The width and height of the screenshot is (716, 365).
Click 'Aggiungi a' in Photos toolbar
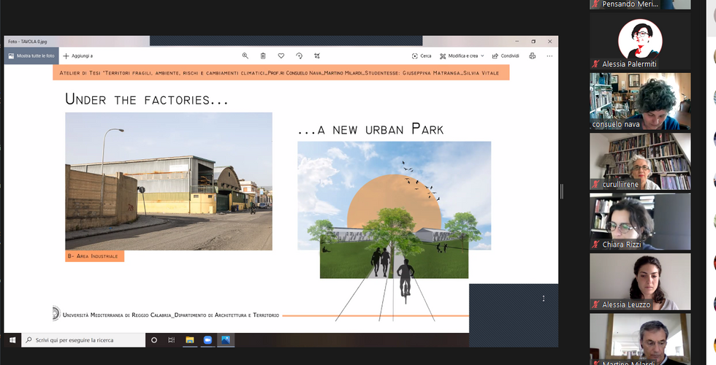pyautogui.click(x=78, y=55)
